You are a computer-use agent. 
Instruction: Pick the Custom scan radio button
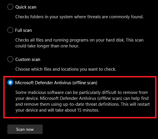(x=10, y=59)
